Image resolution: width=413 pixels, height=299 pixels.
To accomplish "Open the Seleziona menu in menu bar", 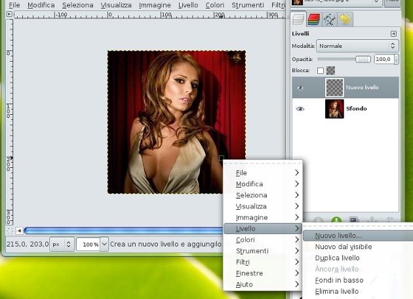I will coord(78,5).
